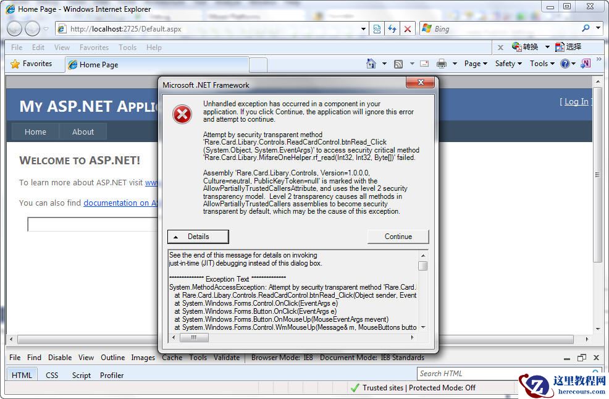Image resolution: width=609 pixels, height=399 pixels.
Task: Click Trusted sites | Protected Mode: Off
Action: [419, 388]
